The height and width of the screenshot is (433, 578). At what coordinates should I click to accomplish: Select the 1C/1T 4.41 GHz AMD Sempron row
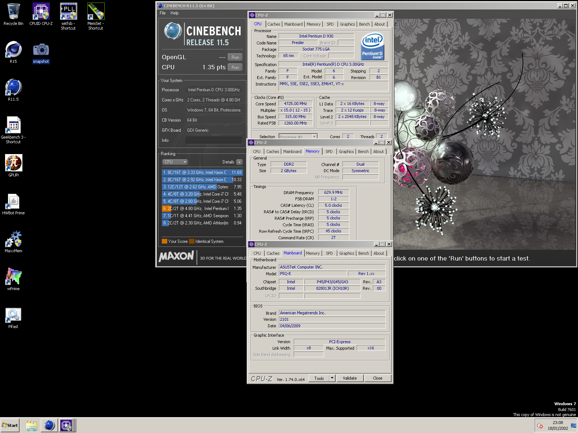tap(202, 216)
